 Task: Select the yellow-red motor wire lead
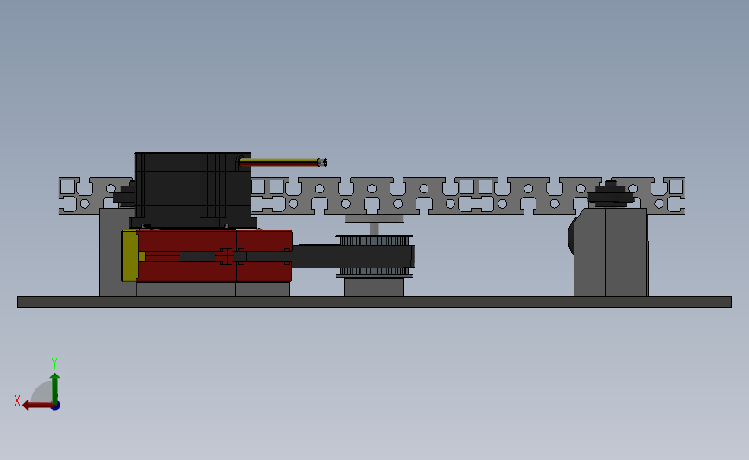(282, 162)
